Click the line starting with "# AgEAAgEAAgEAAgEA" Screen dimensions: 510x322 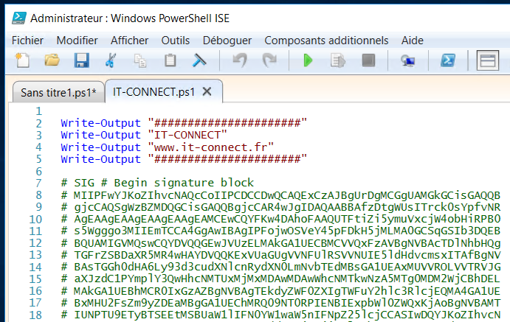pos(280,219)
